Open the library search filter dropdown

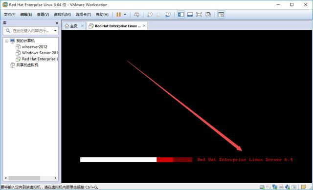(x=55, y=31)
